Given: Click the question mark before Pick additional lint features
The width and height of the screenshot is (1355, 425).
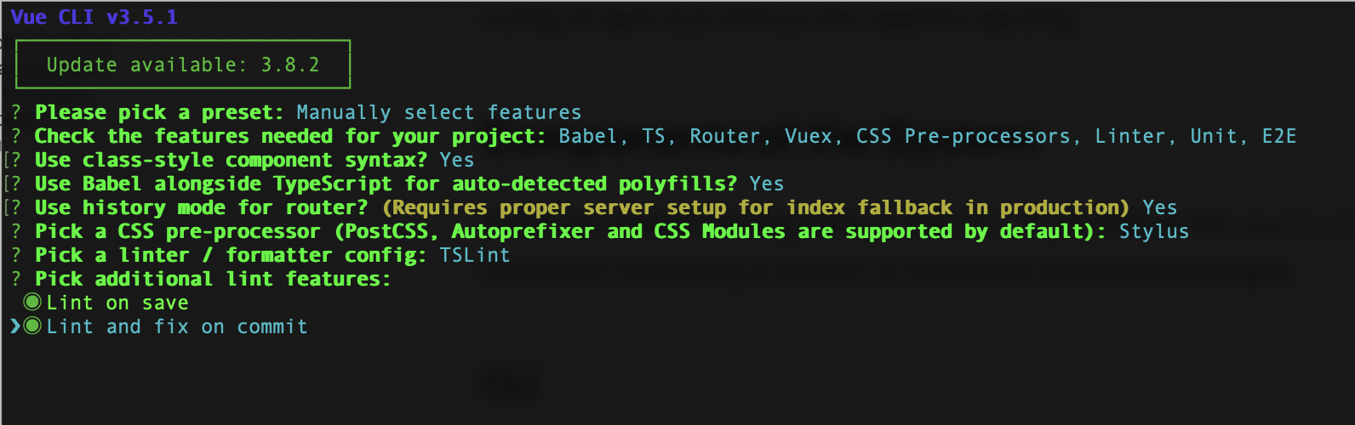Looking at the screenshot, I should [16, 279].
